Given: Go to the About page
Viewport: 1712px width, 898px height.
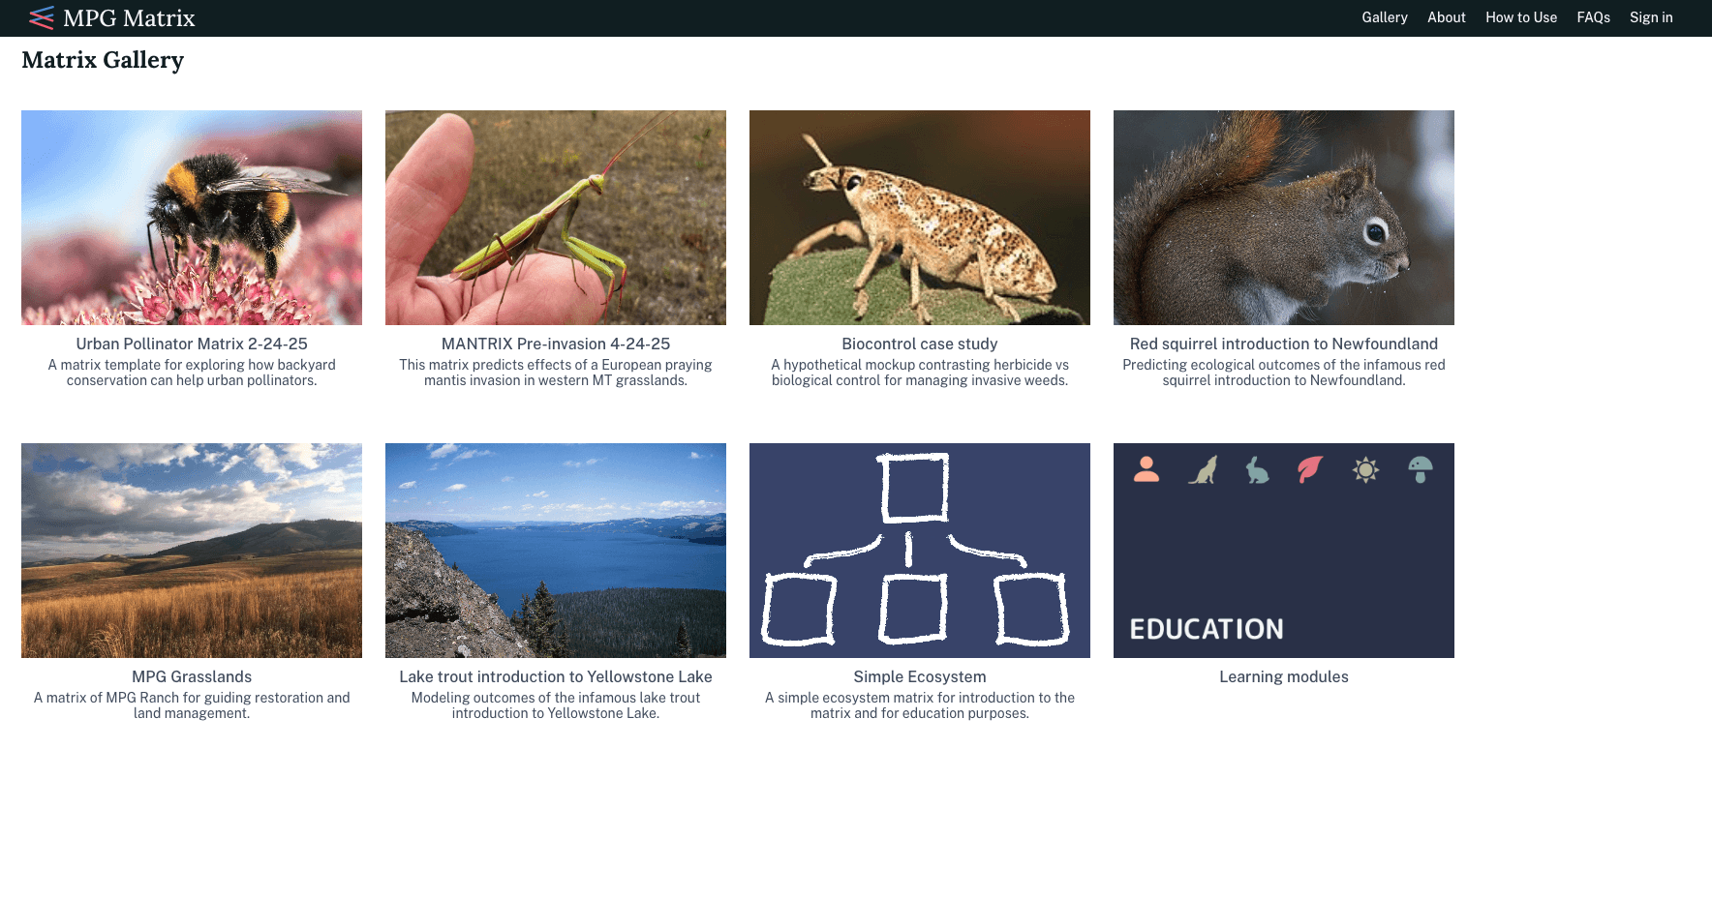Looking at the screenshot, I should point(1447,17).
